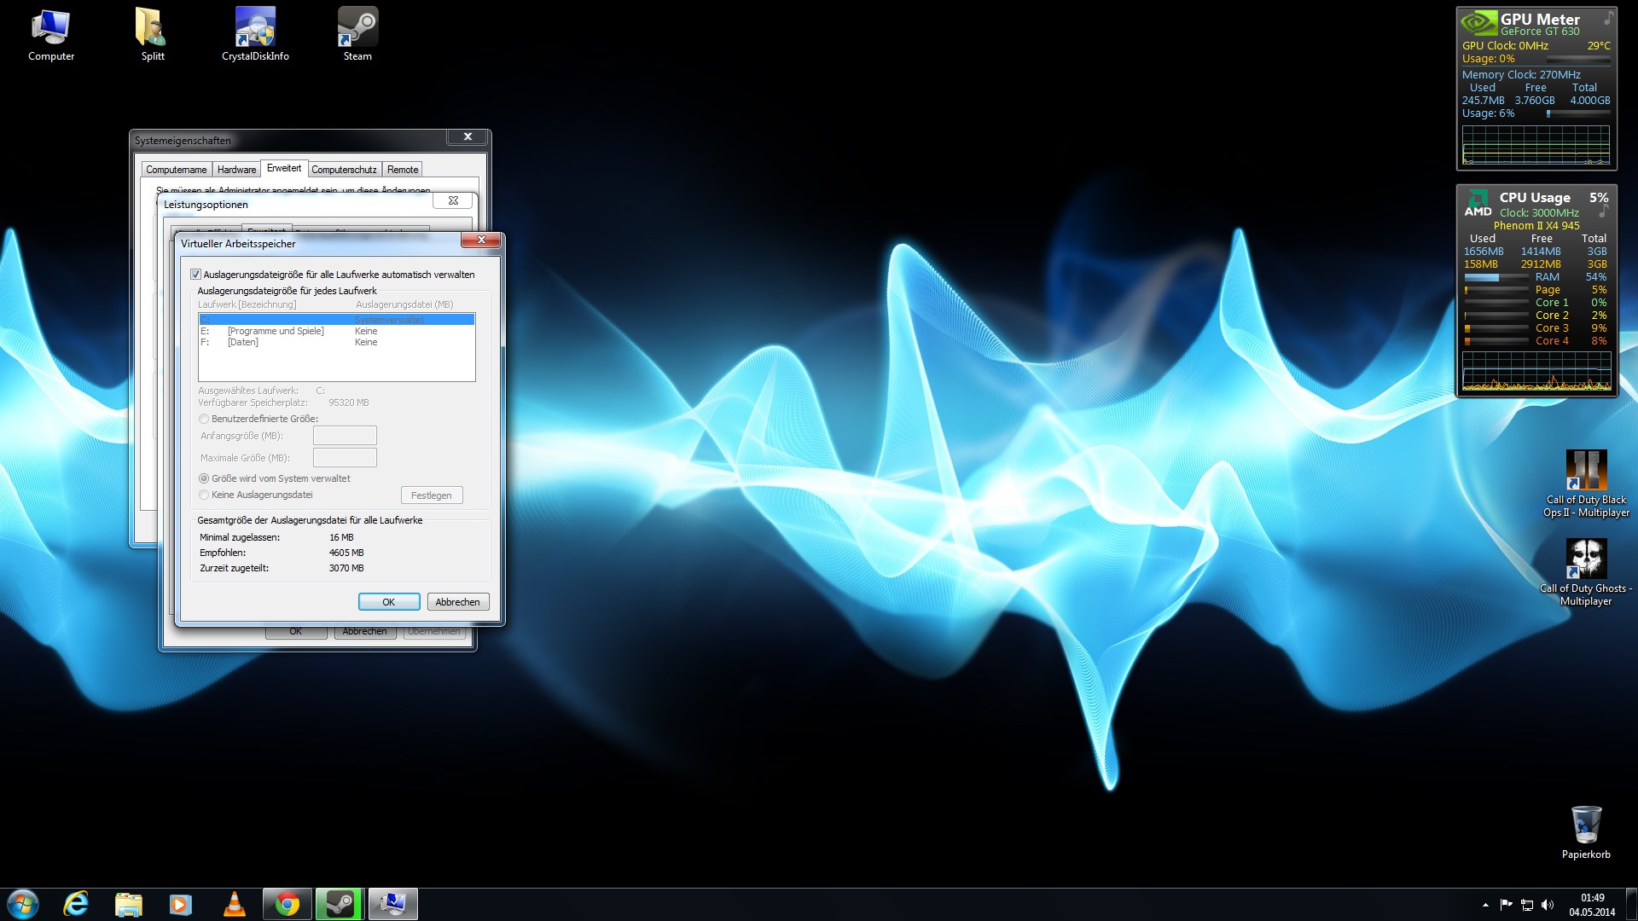Show hidden icons in the system tray
This screenshot has width=1638, height=921.
[1485, 905]
